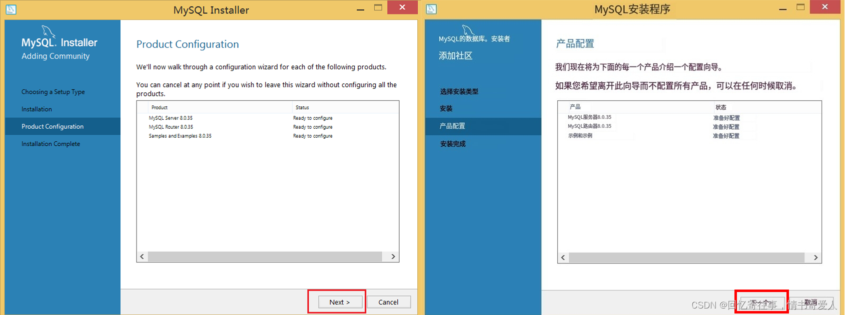The width and height of the screenshot is (845, 315).
Task: Select MySQL Router 8.0.35 row
Action: click(x=268, y=127)
